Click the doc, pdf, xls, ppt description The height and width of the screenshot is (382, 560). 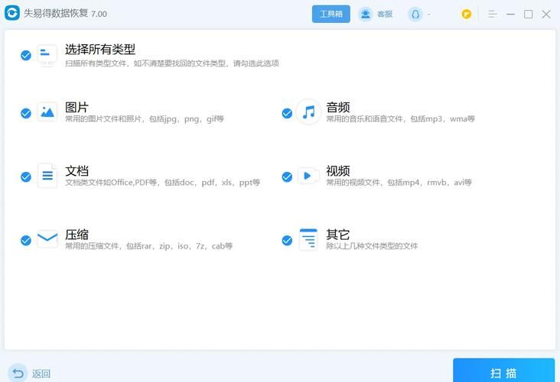pos(162,183)
